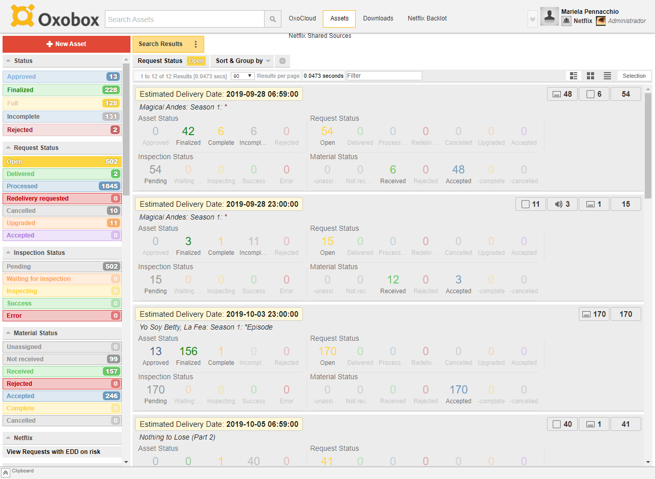Click the total badge showing 15

pyautogui.click(x=626, y=204)
